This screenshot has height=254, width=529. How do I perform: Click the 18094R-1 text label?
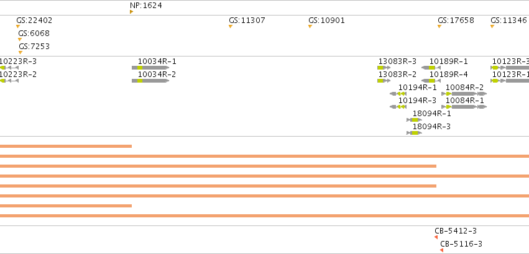432,114
